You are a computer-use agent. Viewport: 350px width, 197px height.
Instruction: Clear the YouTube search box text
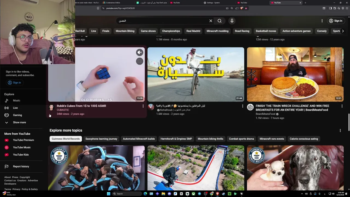tap(211, 21)
